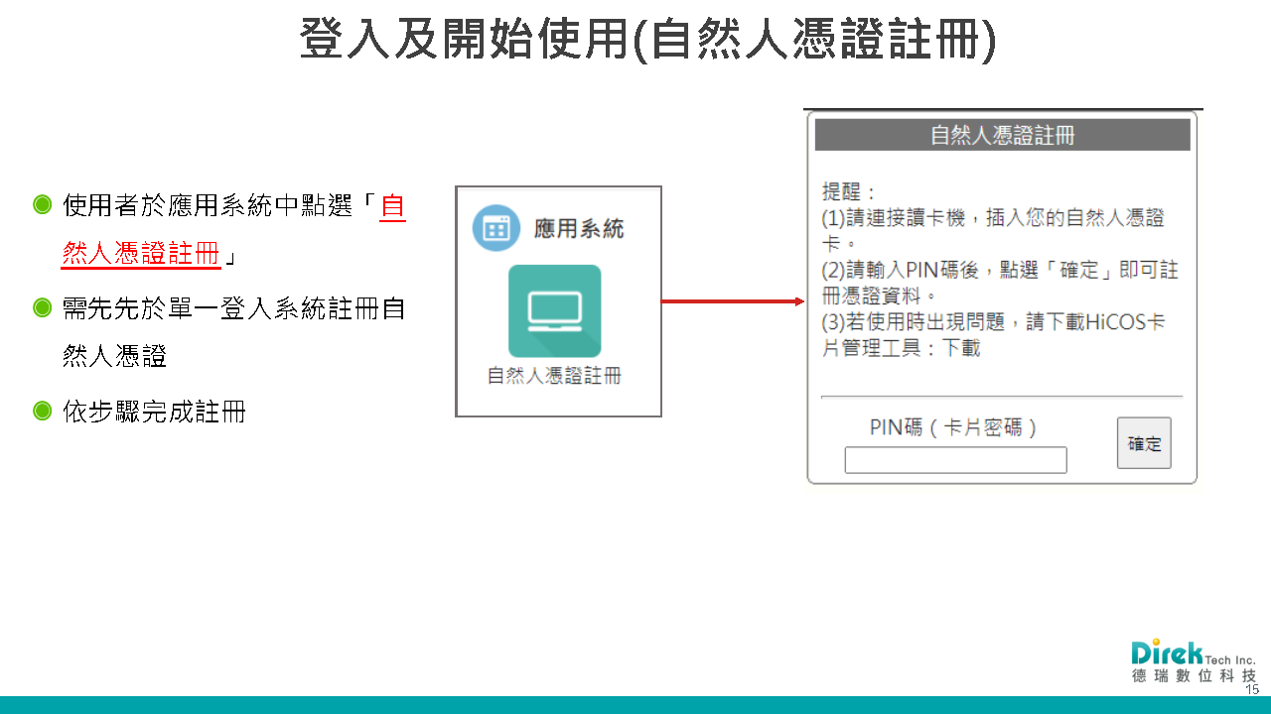
Task: Click bullet text 需先先於單一登入系統註冊自然人憑證
Action: [x=233, y=332]
